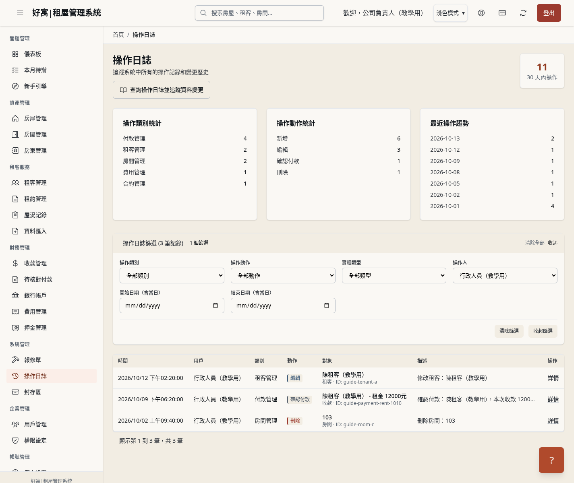
Task: Click the 押金管理 safe icon
Action: click(x=15, y=328)
